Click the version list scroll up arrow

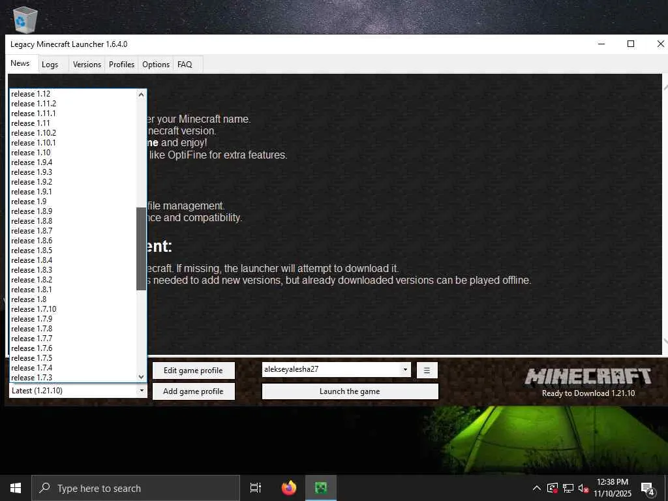click(x=142, y=94)
